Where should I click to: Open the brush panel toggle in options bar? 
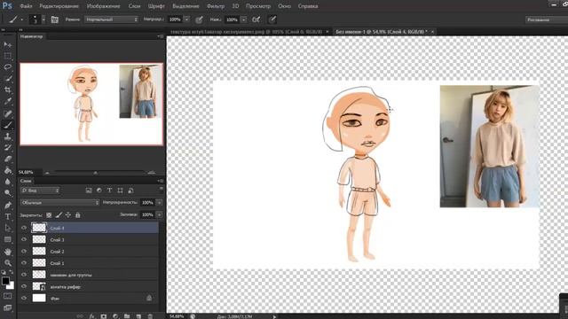pyautogui.click(x=55, y=19)
